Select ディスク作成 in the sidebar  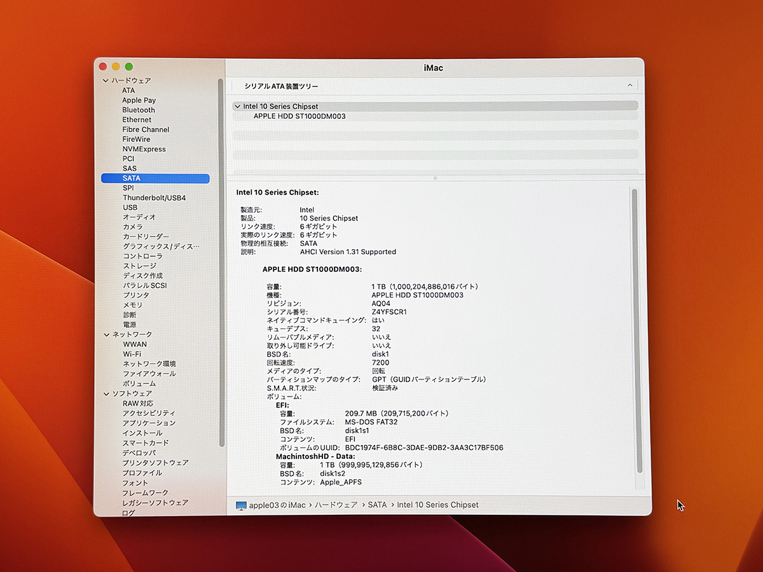142,276
